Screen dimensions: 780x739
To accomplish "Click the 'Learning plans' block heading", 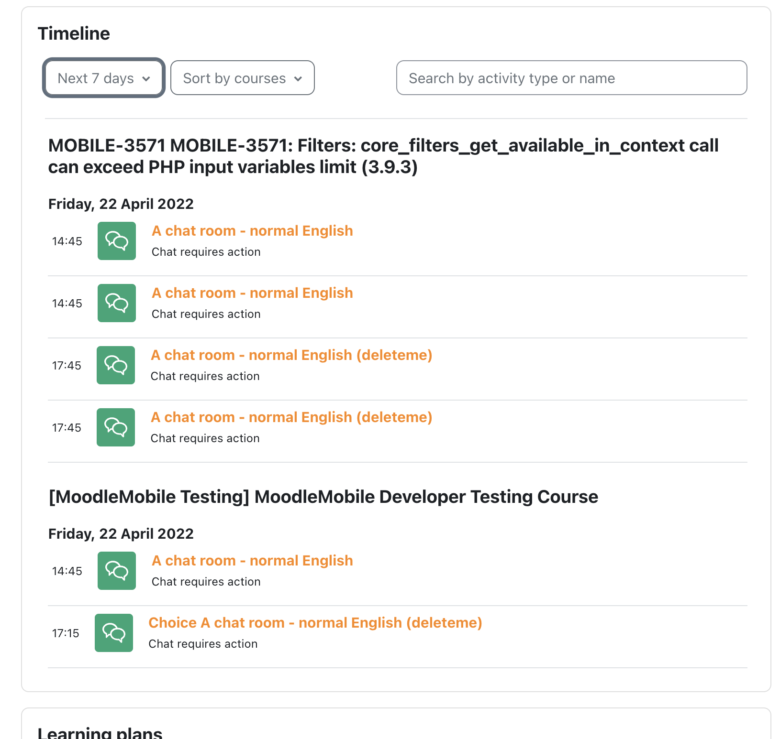I will (x=100, y=733).
